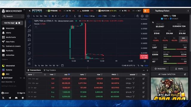This screenshot has width=191, height=107.
Task: Set Alerts in the right panel
Action: click(x=179, y=69)
